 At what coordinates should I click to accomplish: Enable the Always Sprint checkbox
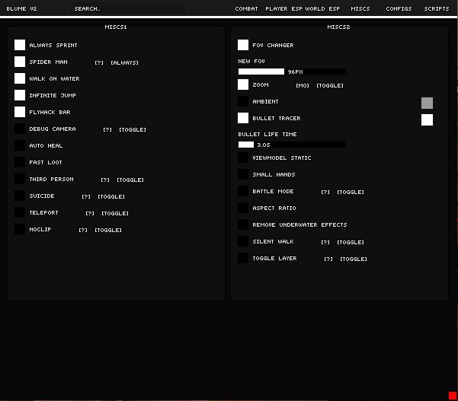[x=20, y=46]
